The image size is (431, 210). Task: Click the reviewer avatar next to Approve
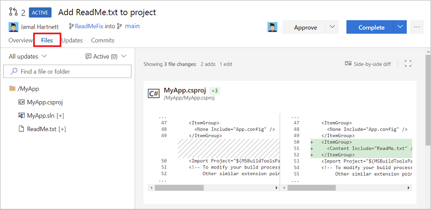[x=272, y=27]
